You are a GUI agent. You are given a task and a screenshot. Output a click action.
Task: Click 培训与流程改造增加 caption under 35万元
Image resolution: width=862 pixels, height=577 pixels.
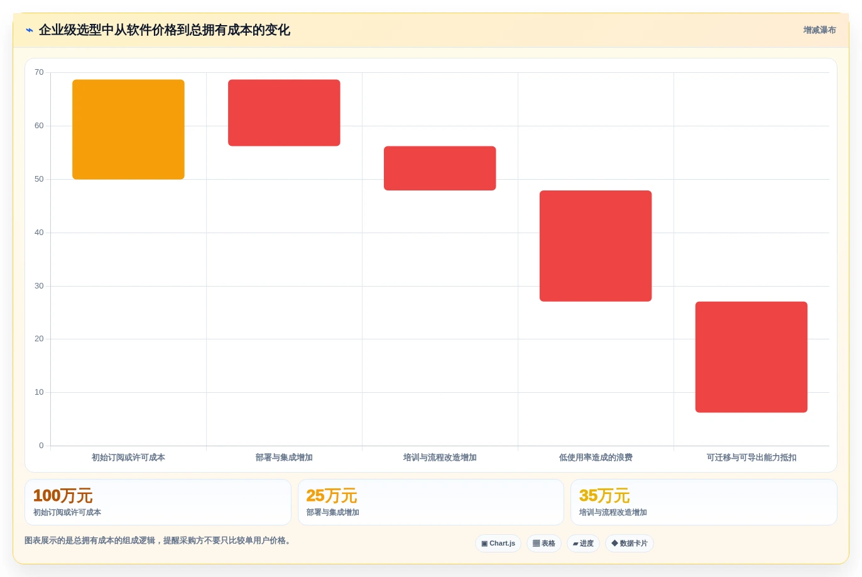[x=613, y=512]
